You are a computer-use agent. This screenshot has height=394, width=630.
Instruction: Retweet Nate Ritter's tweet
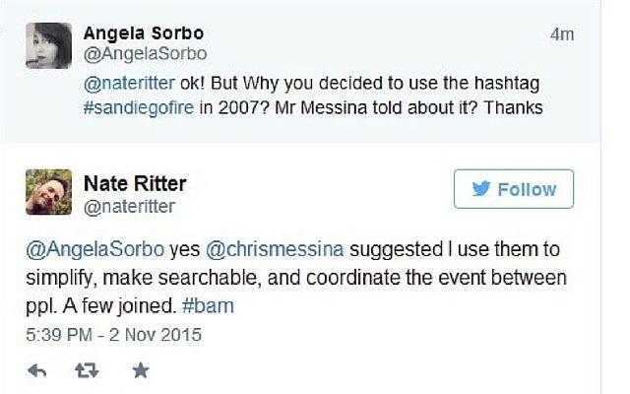pyautogui.click(x=87, y=370)
